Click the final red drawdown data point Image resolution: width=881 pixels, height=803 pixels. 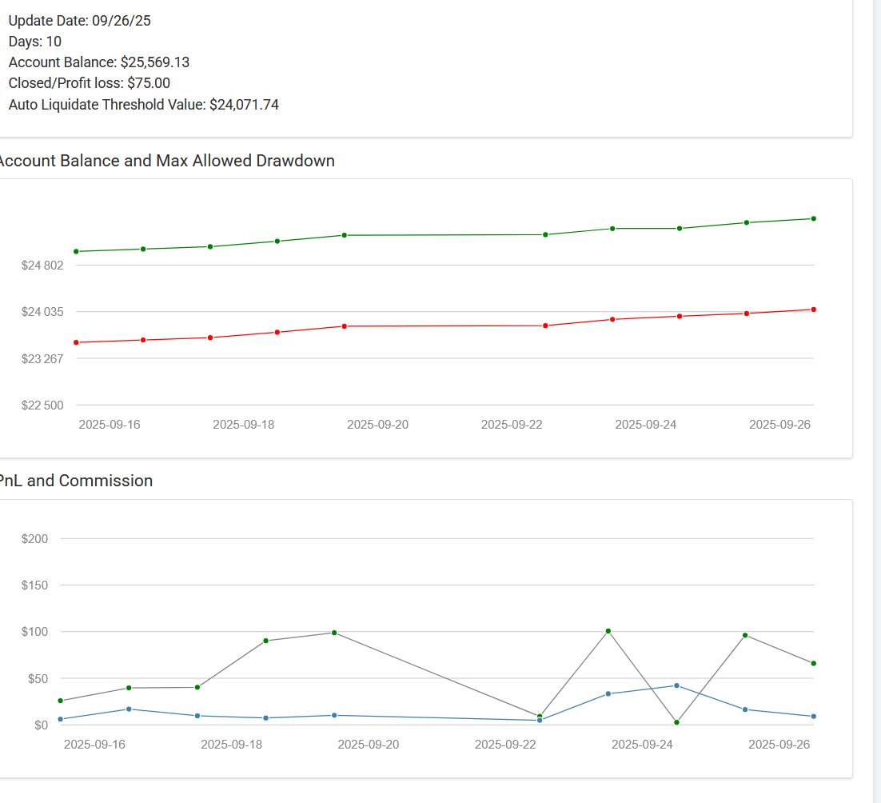813,310
